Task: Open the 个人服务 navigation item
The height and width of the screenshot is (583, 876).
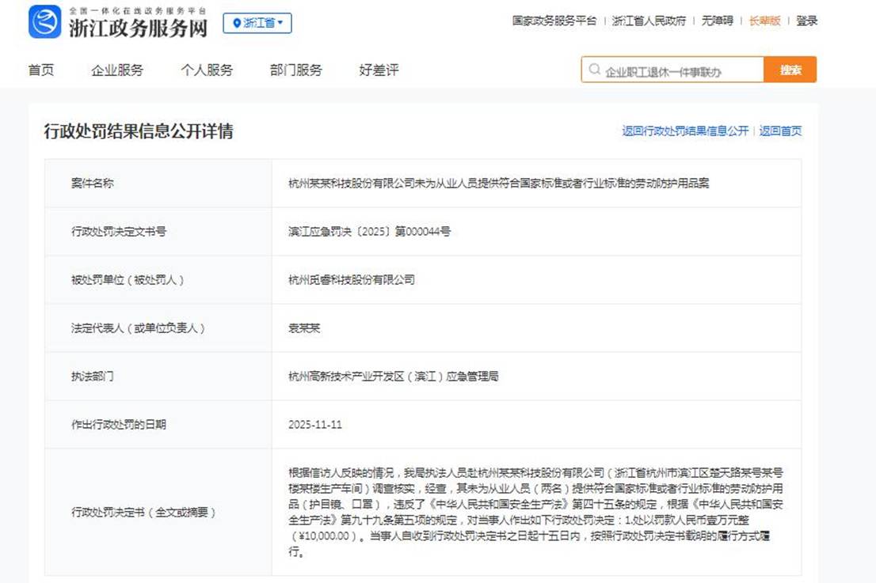Action: [x=207, y=70]
